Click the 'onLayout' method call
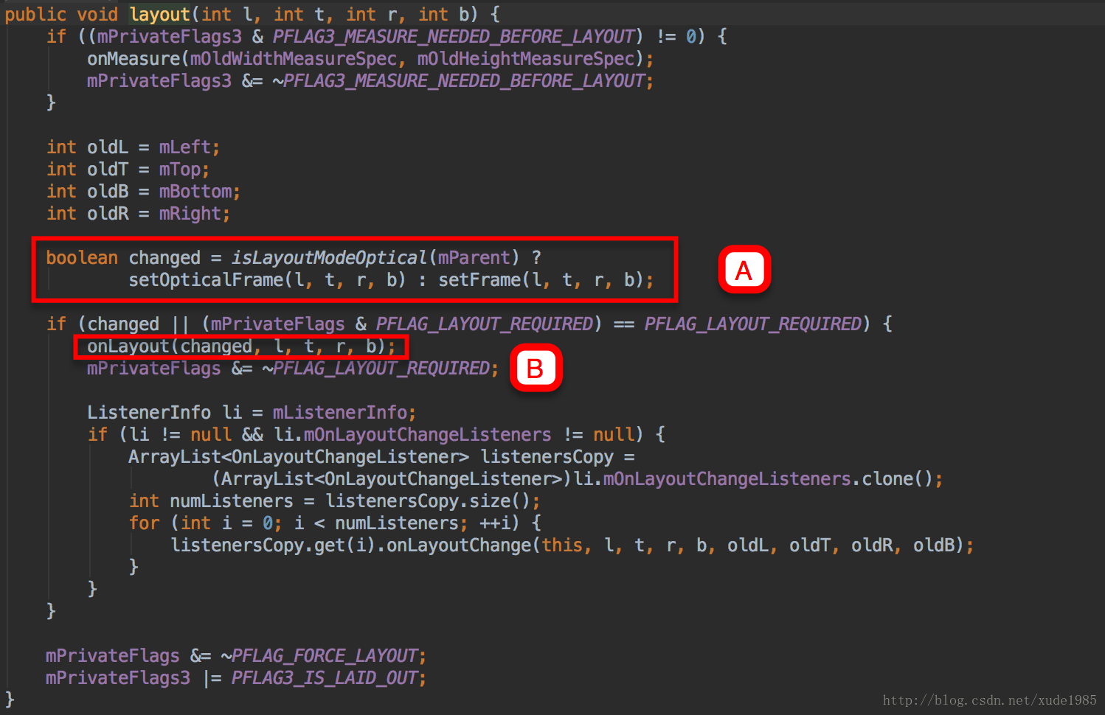Viewport: 1105px width, 715px height. [x=128, y=346]
